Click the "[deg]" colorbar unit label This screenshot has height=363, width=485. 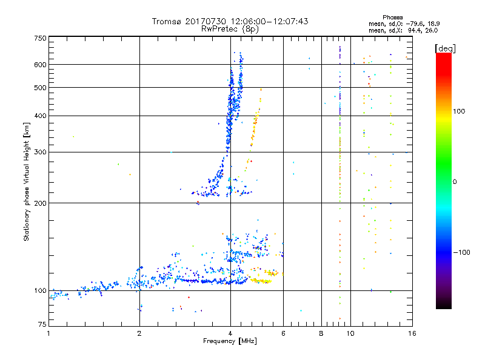click(445, 48)
